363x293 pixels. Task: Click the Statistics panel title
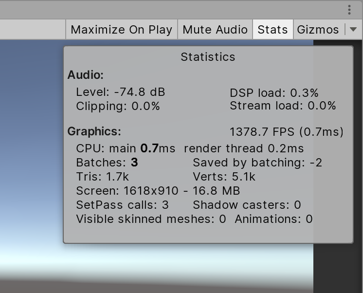tap(208, 57)
